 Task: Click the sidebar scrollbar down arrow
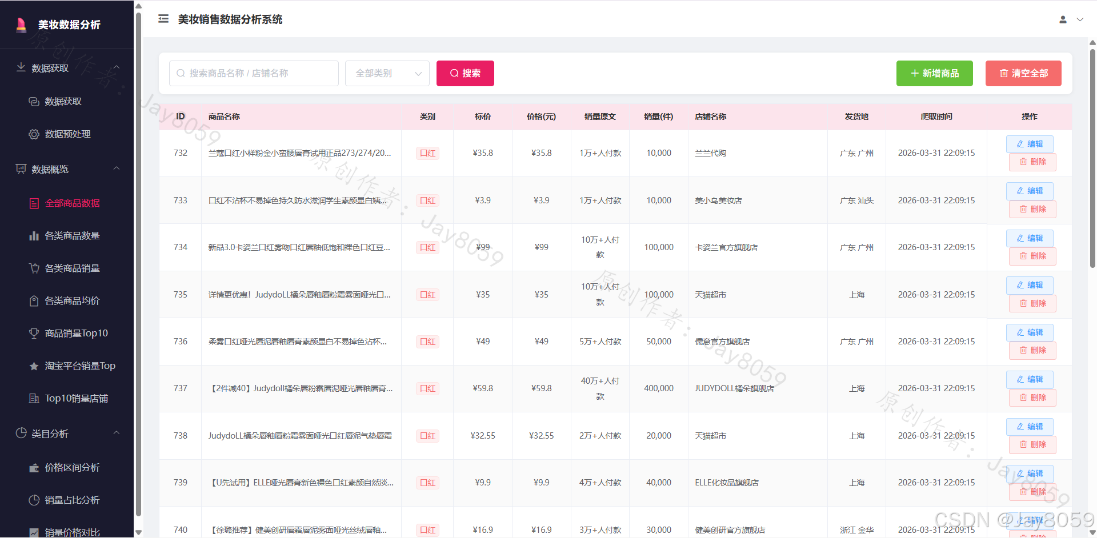(x=138, y=532)
